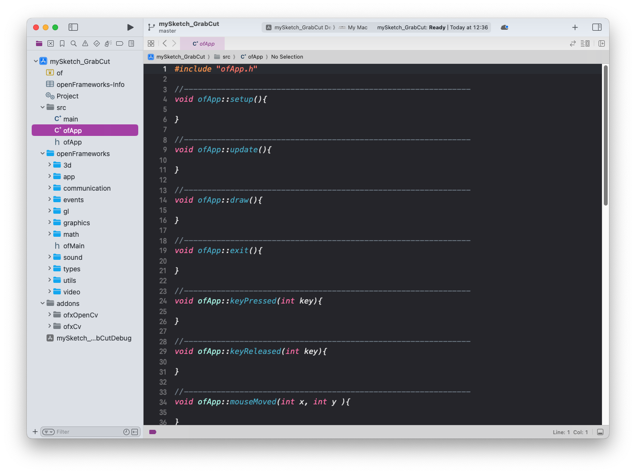Expand the utils folder

point(49,280)
